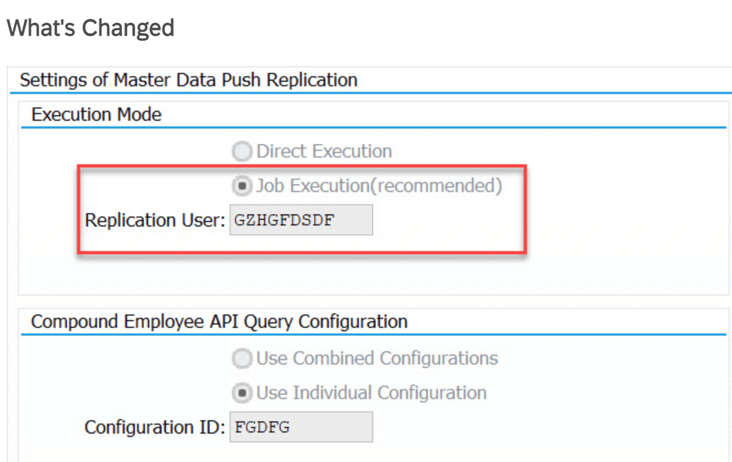The image size is (732, 462).
Task: Click the FGDFG value text
Action: coord(262,427)
